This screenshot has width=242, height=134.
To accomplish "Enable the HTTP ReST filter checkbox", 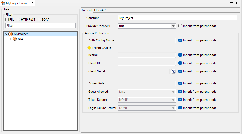I will click(18, 20).
